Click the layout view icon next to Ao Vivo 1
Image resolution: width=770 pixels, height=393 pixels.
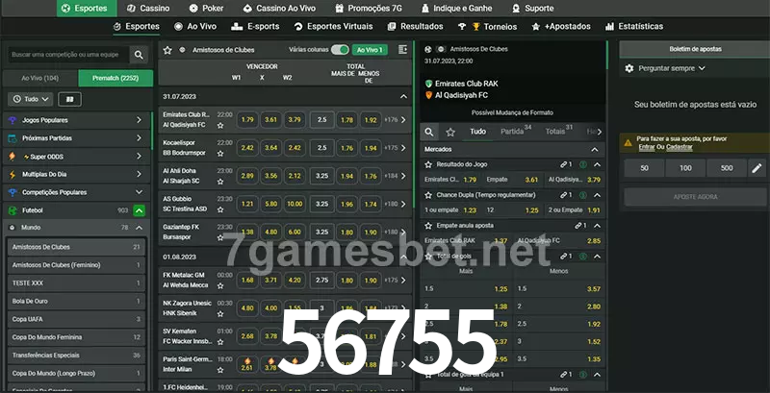(x=402, y=49)
